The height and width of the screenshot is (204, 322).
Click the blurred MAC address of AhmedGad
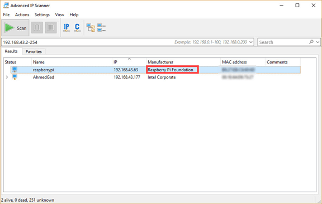point(238,77)
